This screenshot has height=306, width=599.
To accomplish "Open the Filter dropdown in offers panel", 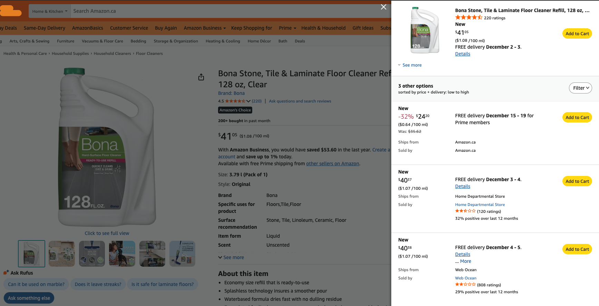I will (x=580, y=88).
